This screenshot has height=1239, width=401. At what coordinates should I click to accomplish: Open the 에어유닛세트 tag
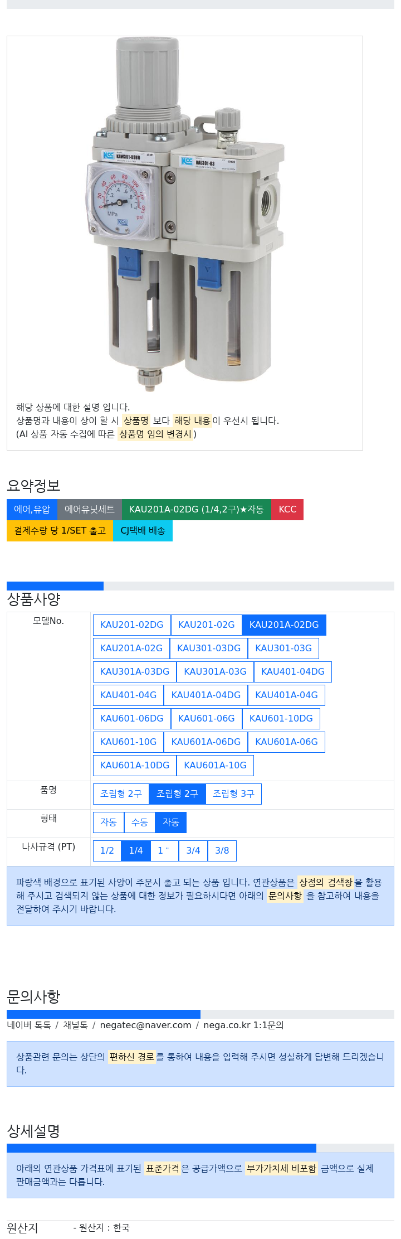tap(90, 510)
